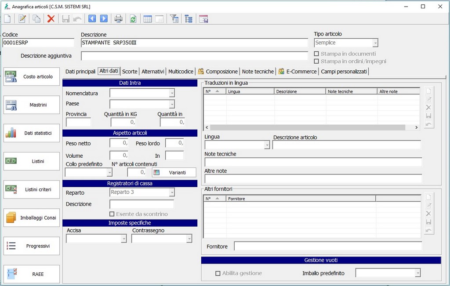450x286 pixels.
Task: Open the Paese dropdown
Action: tap(172, 104)
